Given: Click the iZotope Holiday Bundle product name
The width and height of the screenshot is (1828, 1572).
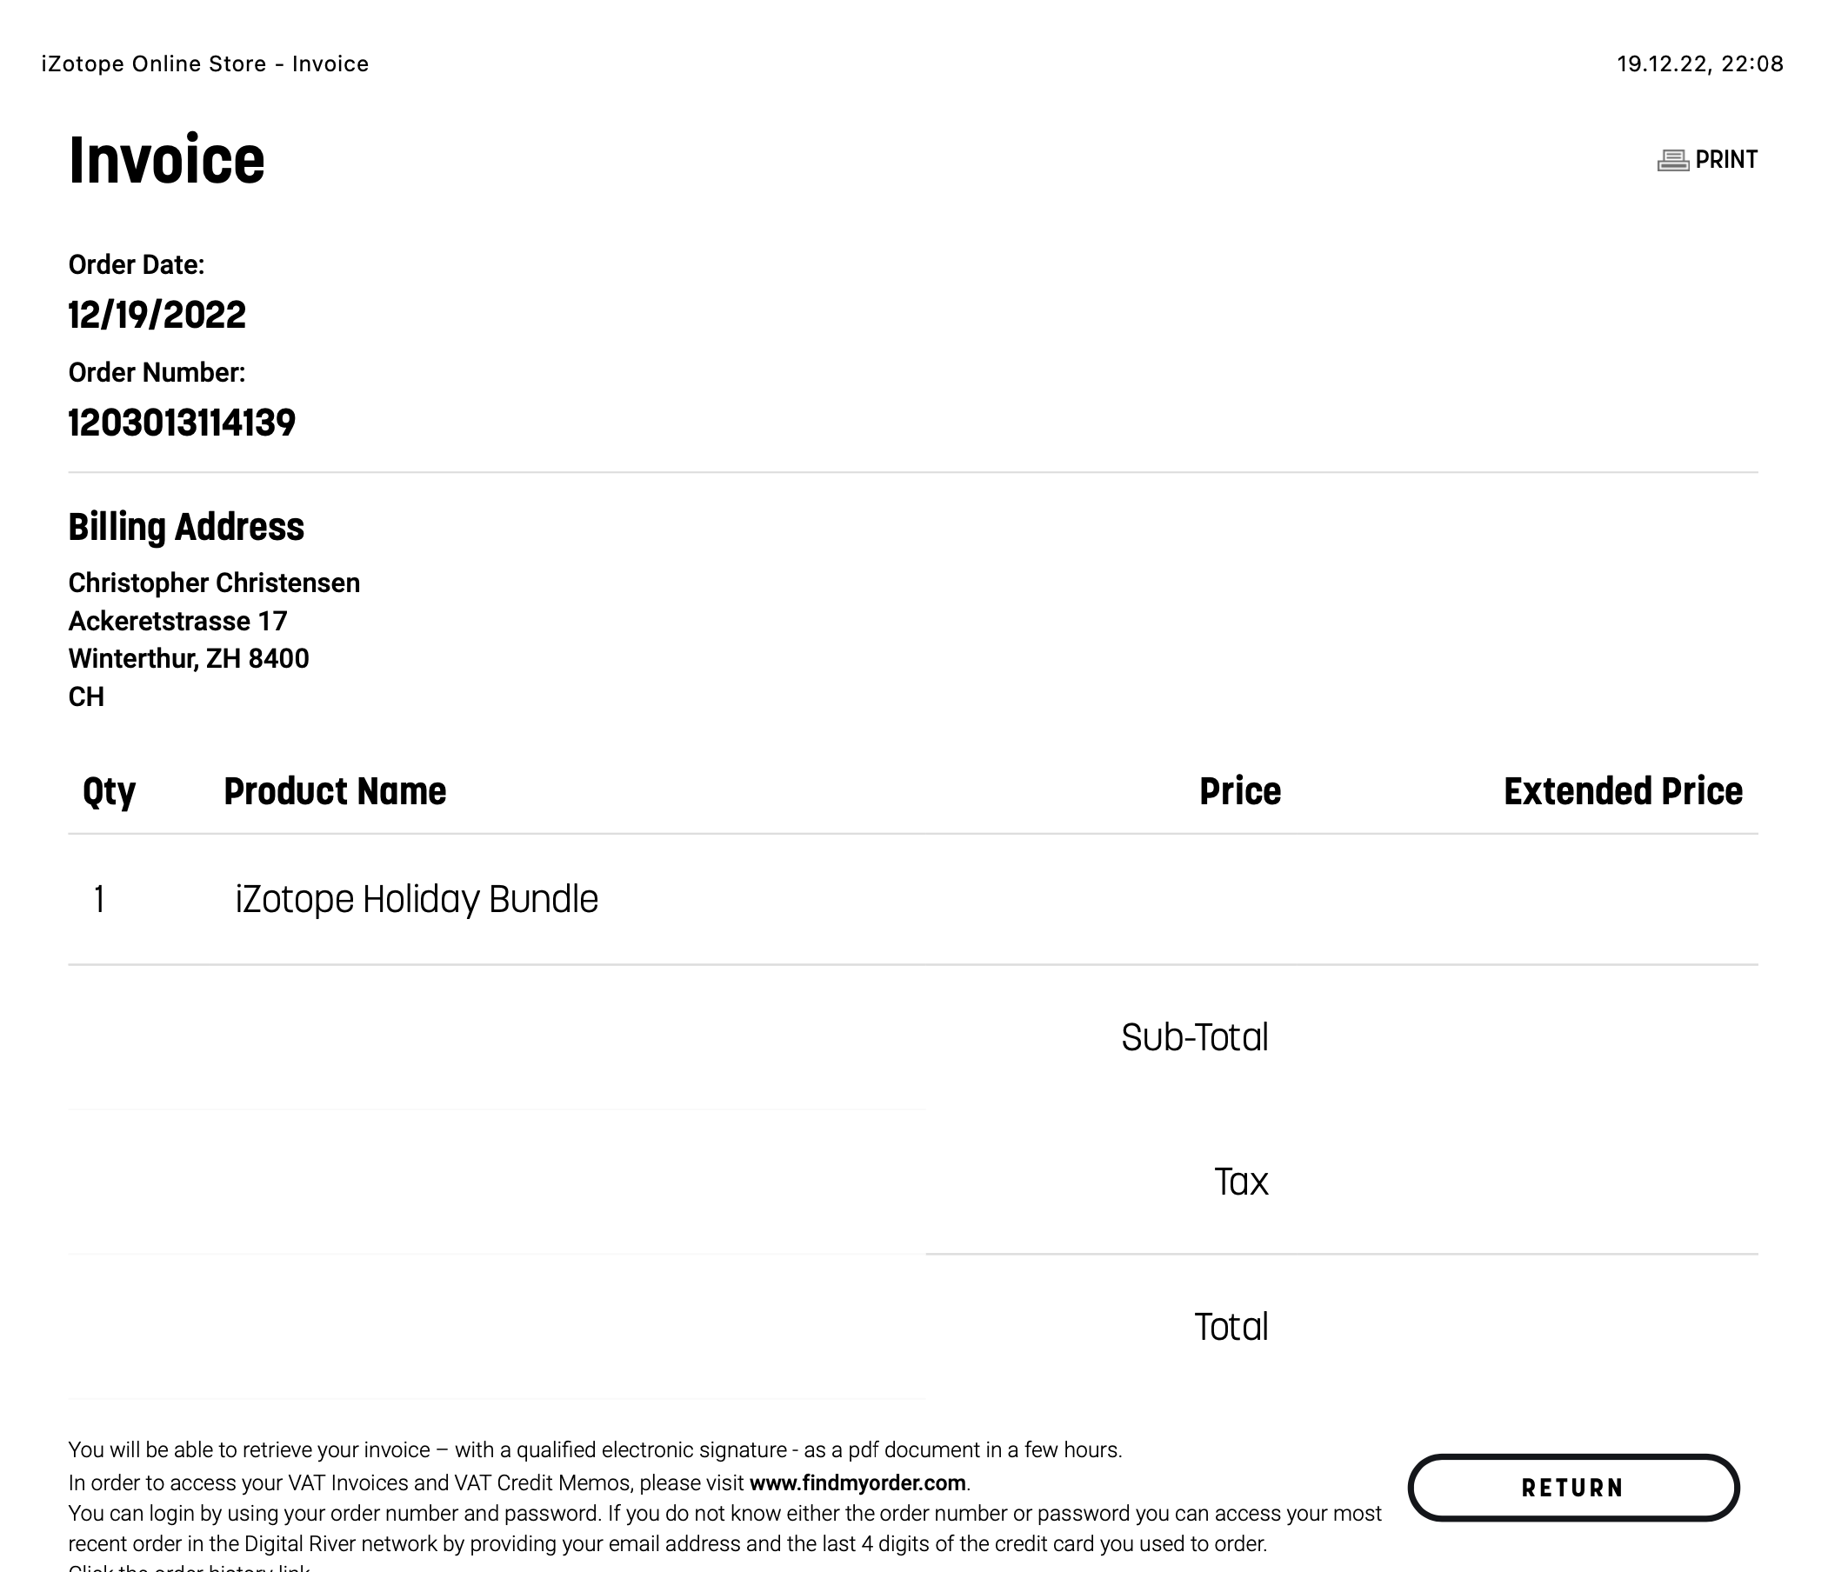Looking at the screenshot, I should [417, 899].
